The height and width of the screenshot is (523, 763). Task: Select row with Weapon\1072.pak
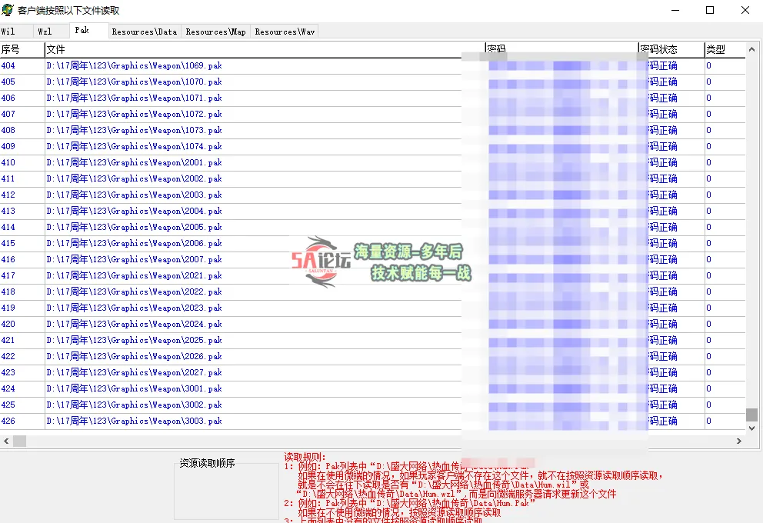click(x=373, y=114)
